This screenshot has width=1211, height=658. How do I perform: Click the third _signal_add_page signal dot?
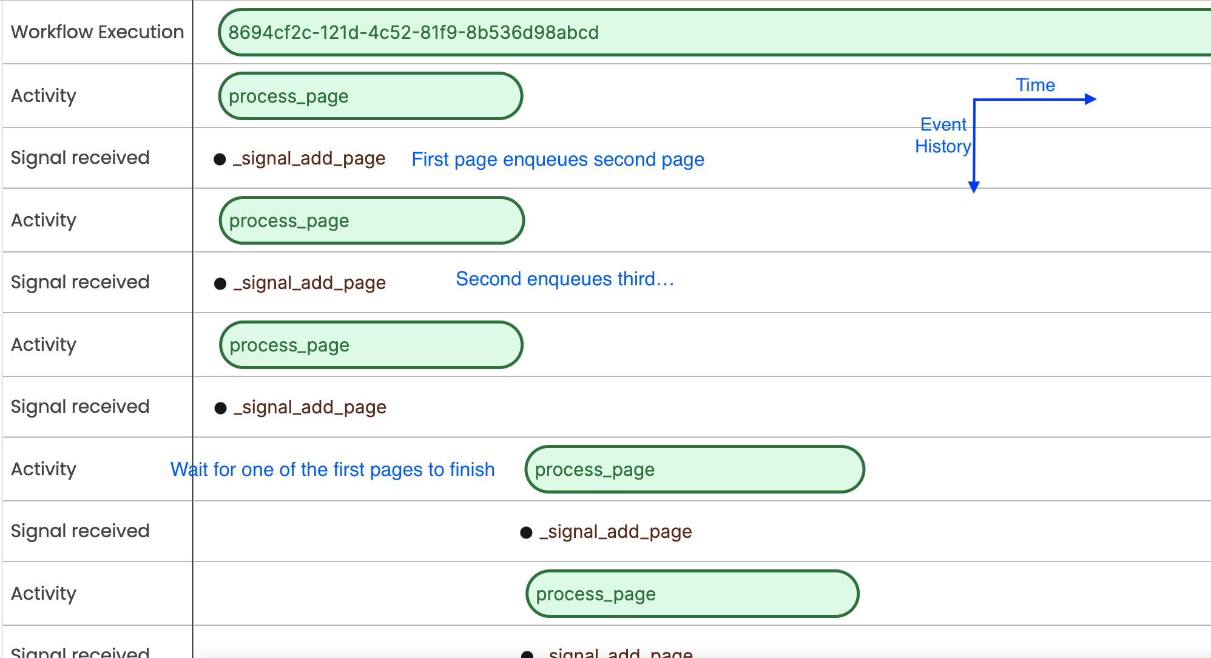pyautogui.click(x=220, y=409)
